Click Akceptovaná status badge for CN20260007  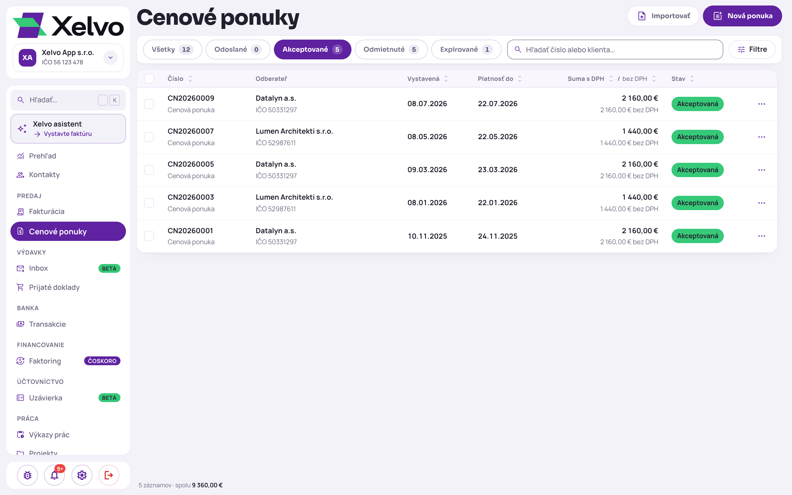697,137
